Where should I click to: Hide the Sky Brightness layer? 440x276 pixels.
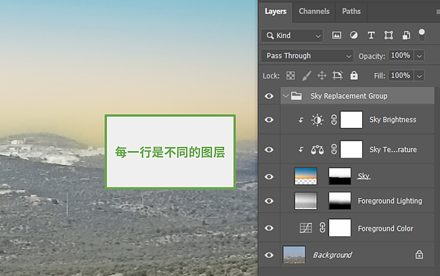click(x=269, y=120)
